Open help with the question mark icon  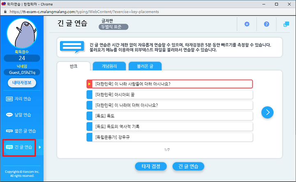coord(266,24)
